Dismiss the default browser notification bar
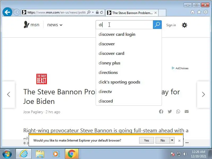This screenshot has height=159, width=212. [179, 141]
